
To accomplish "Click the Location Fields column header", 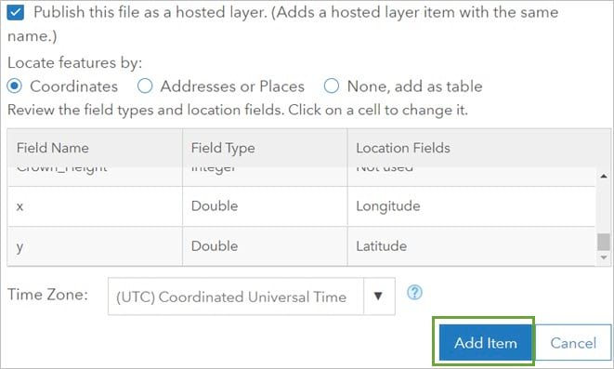I will pyautogui.click(x=479, y=148).
